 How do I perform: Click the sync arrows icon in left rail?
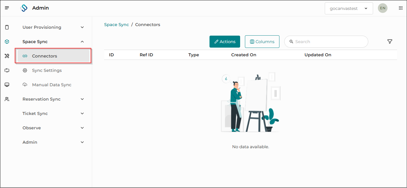7,70
